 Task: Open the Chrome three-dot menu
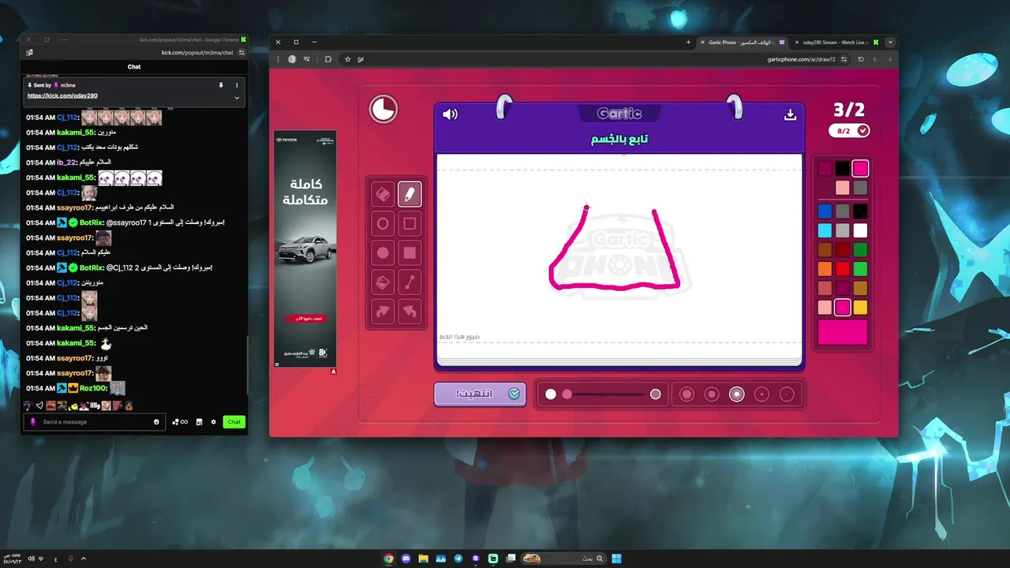click(x=278, y=59)
